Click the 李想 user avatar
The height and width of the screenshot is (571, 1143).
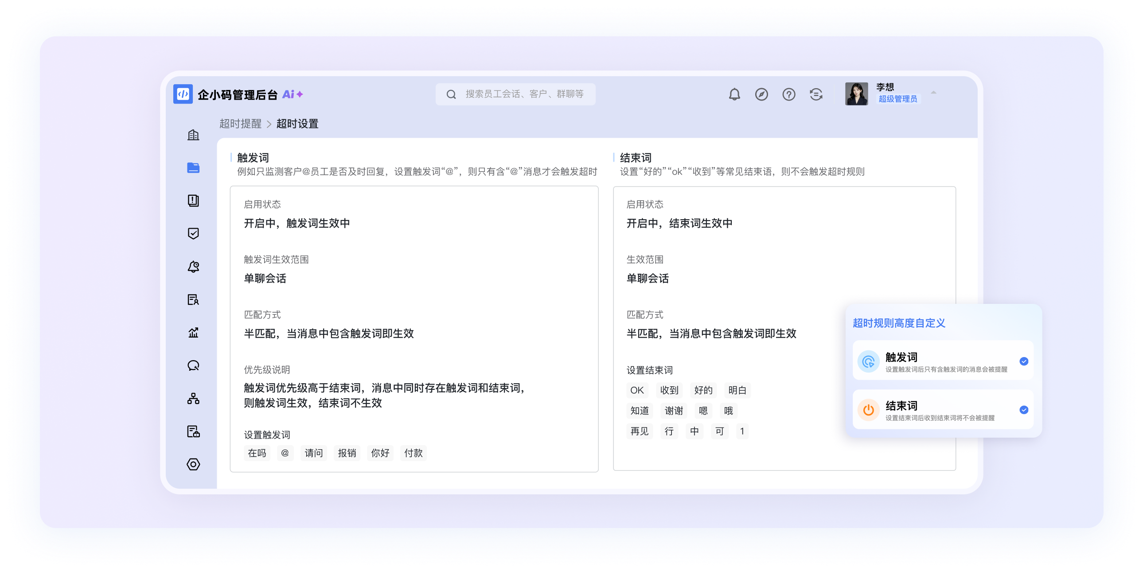[x=856, y=94]
